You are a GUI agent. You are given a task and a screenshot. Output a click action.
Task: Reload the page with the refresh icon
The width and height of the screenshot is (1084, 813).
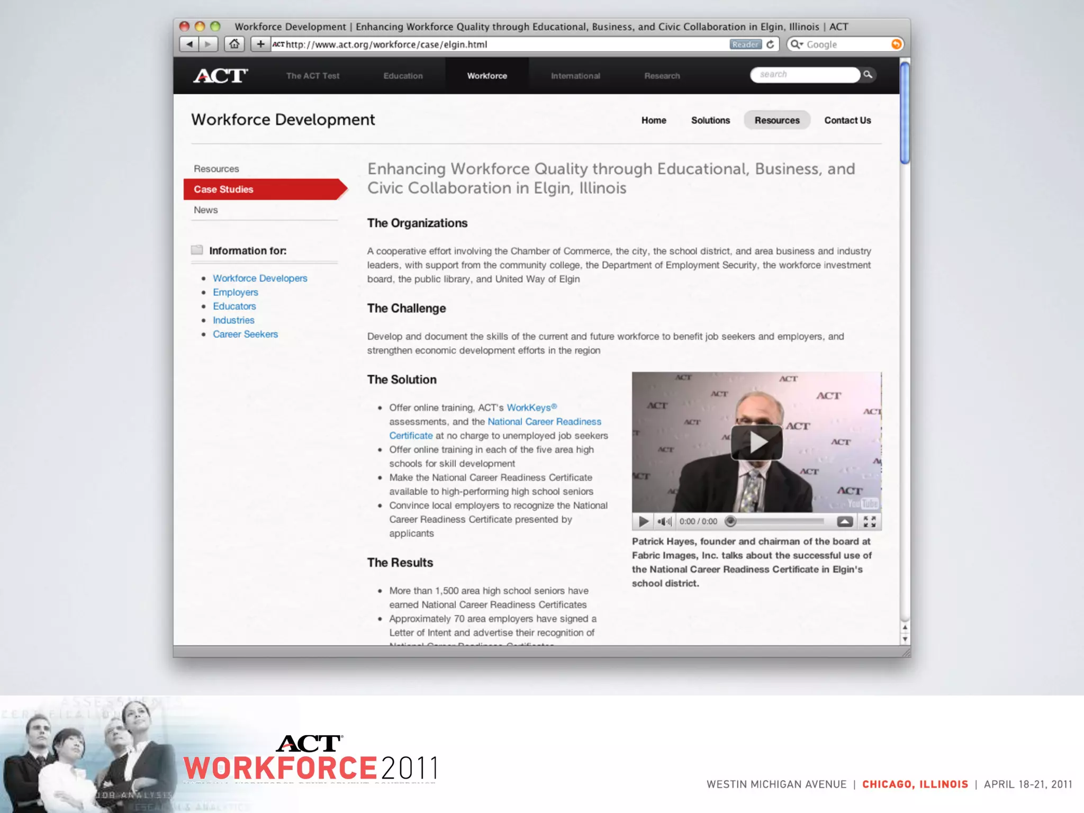click(771, 44)
